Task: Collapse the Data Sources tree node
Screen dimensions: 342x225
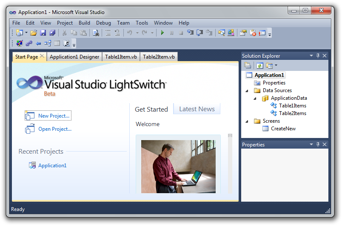Action: coord(247,91)
